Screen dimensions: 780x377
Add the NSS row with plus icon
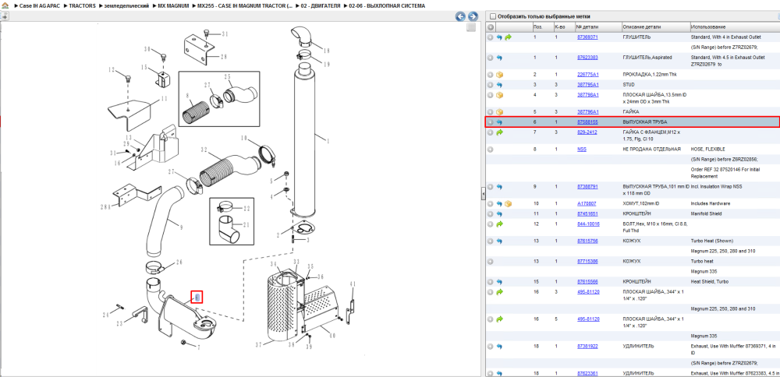tap(491, 149)
